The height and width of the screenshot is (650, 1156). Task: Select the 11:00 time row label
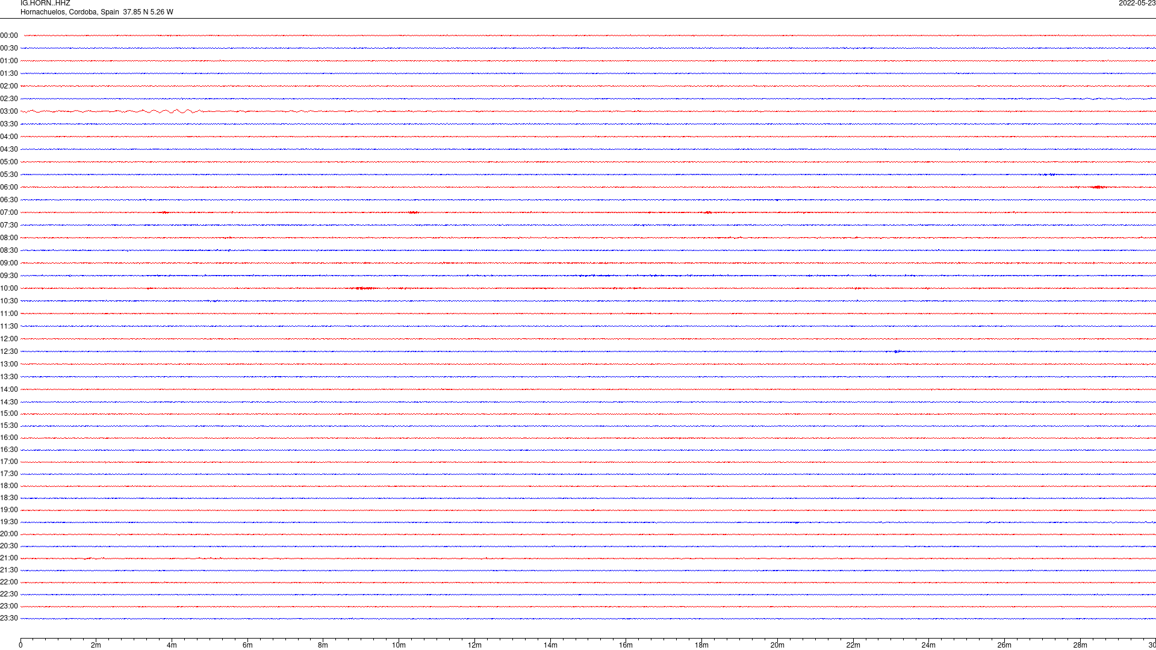pos(9,314)
